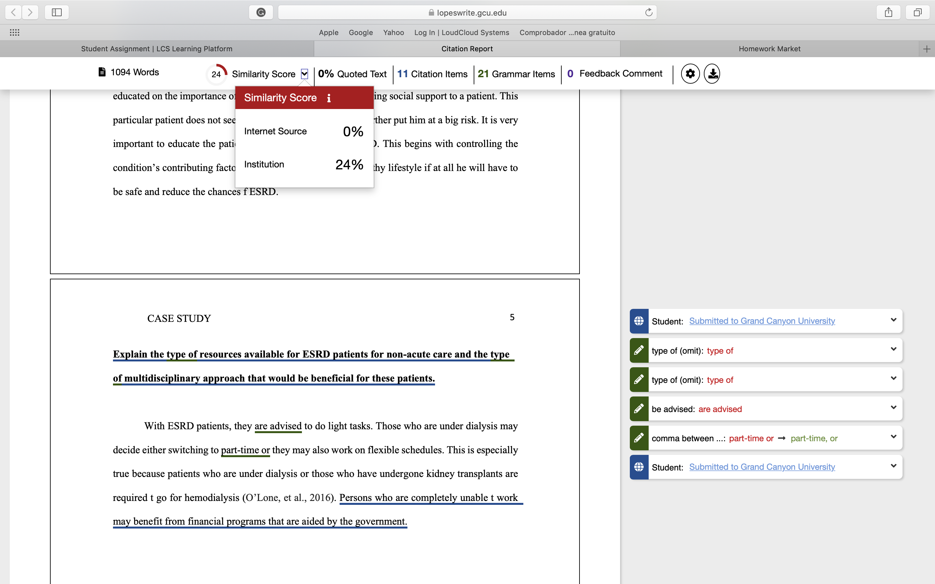Click the info icon in Similarity Score popup
The width and height of the screenshot is (935, 584).
(x=329, y=98)
